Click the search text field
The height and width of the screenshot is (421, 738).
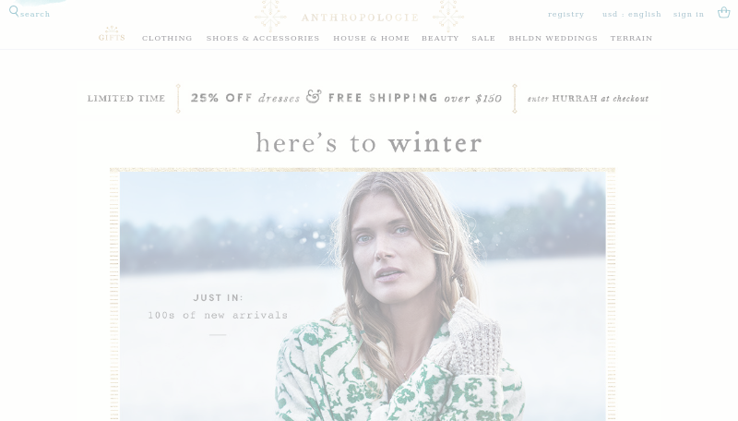pos(35,14)
